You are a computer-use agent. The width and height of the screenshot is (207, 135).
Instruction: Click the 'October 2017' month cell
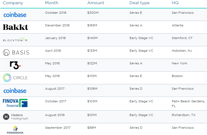55,101
